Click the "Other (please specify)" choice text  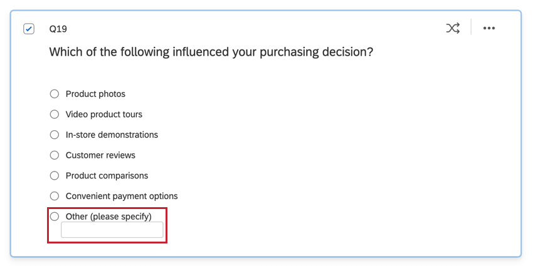coord(108,217)
